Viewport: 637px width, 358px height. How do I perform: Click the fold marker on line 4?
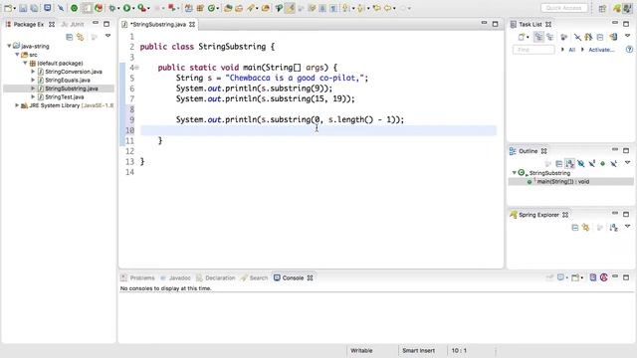point(136,68)
